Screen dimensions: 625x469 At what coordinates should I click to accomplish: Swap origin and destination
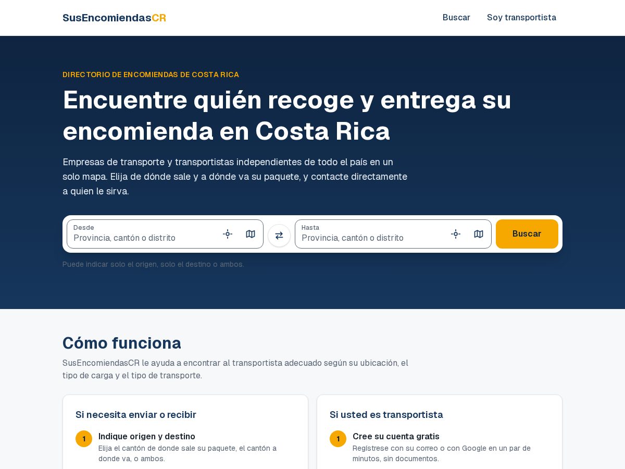point(279,236)
